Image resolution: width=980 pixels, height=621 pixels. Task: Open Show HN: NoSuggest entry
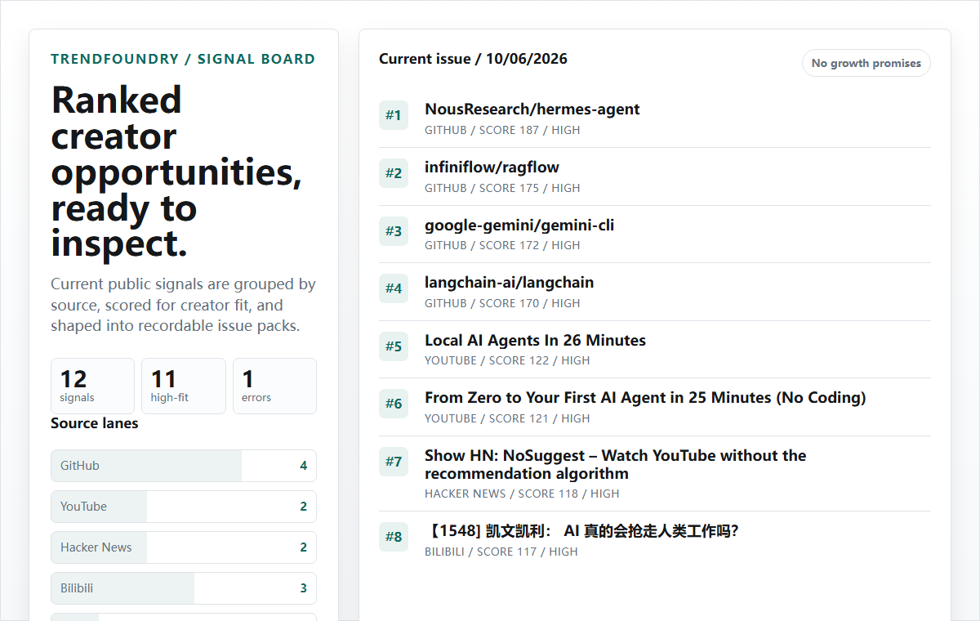point(615,464)
